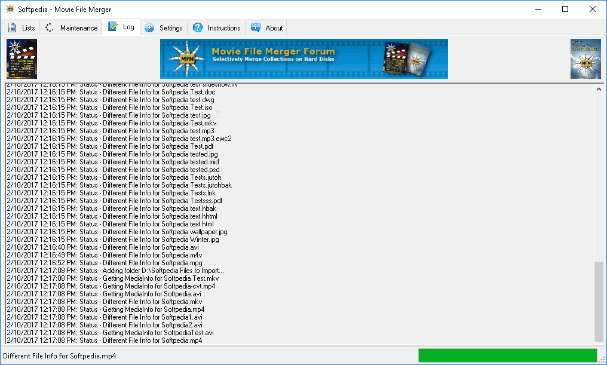Click the green progress bar
The height and width of the screenshot is (365, 607).
point(507,355)
